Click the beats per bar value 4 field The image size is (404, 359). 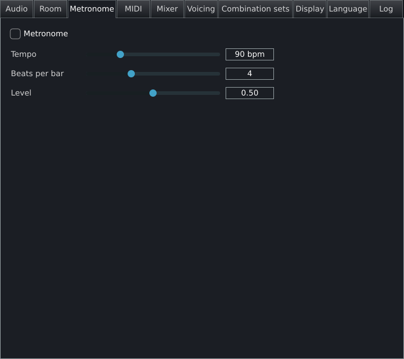250,74
